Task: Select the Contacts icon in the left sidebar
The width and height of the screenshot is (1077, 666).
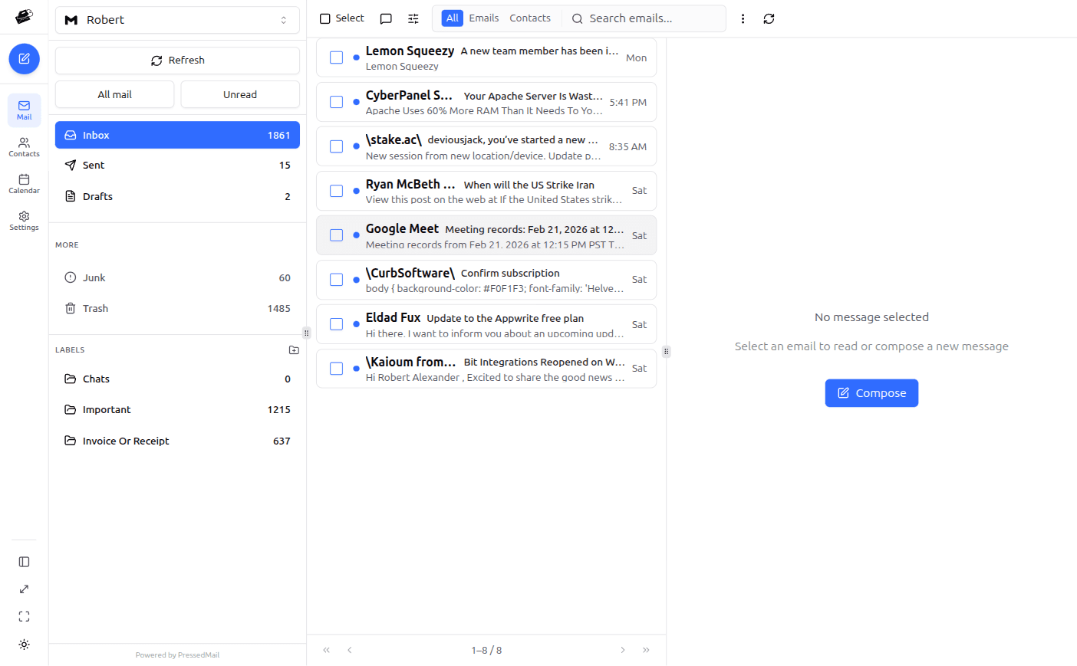Action: click(x=24, y=146)
